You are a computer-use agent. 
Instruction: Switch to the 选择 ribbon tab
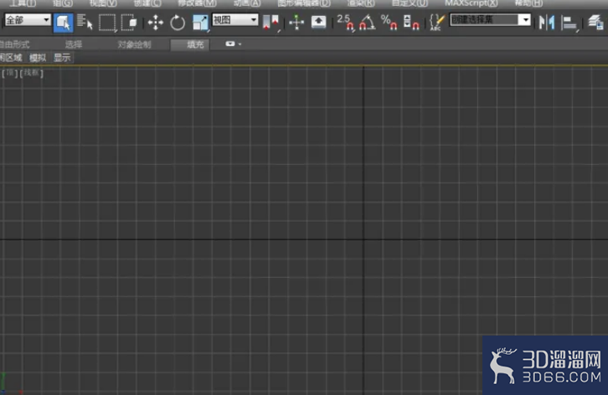coord(74,44)
